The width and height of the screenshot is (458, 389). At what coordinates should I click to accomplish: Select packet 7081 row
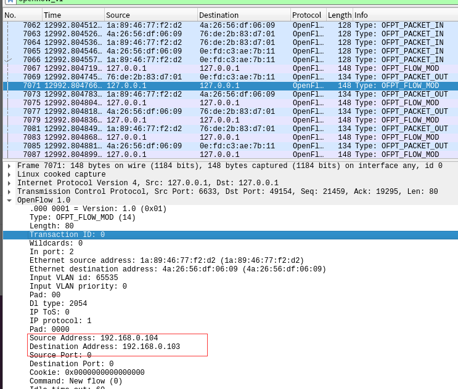tap(231, 129)
